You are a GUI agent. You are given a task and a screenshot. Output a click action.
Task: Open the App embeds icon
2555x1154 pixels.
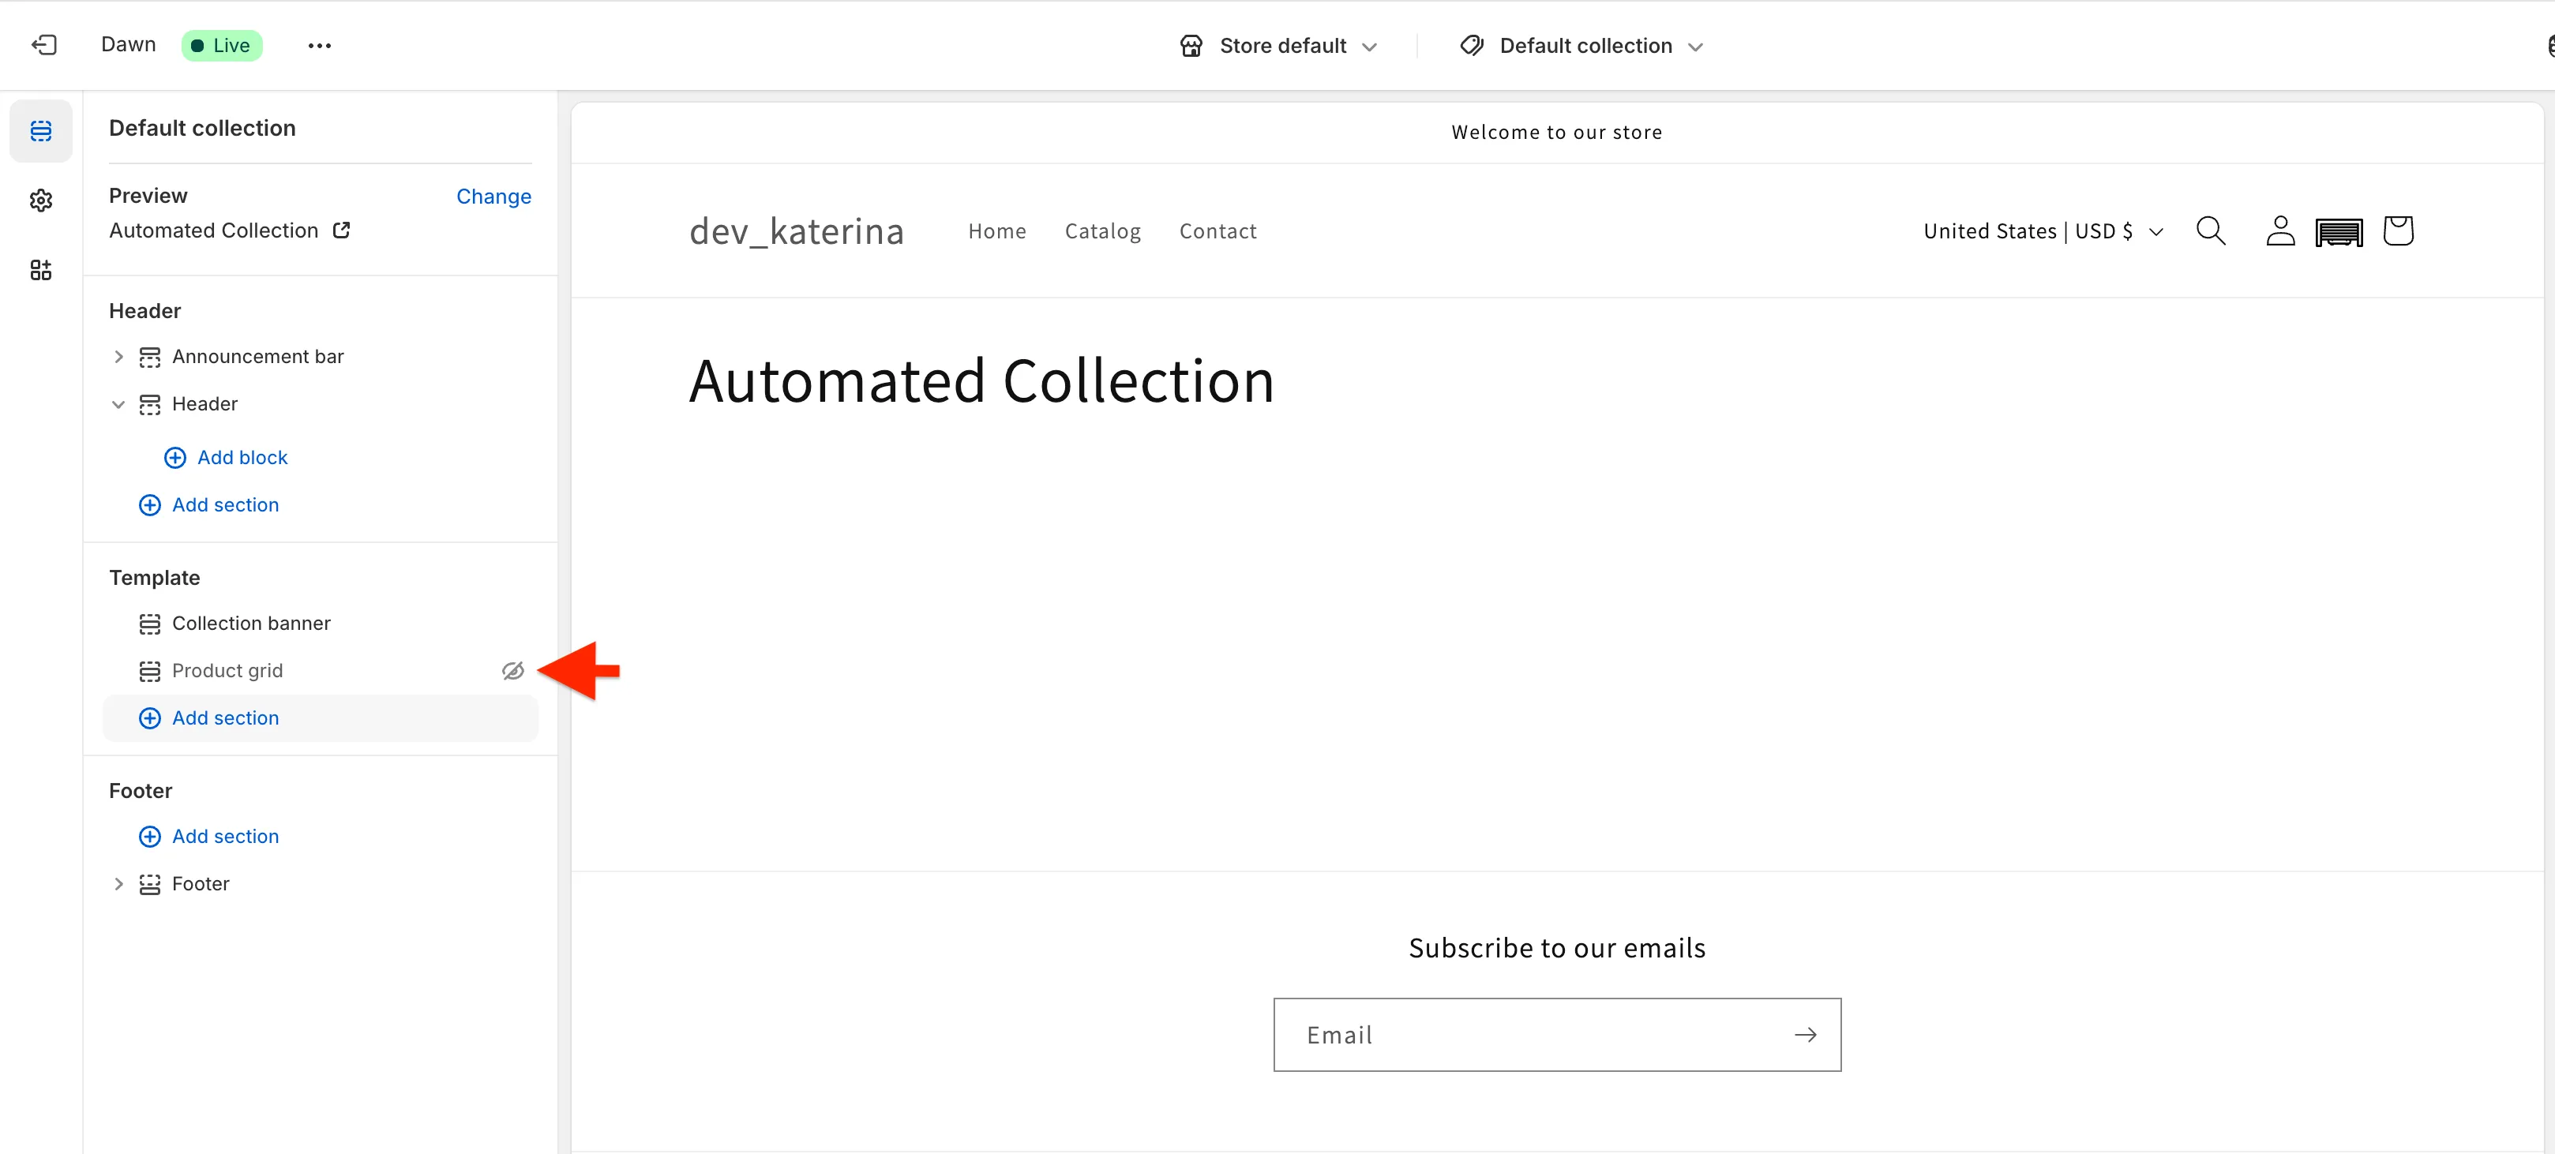coord(41,270)
